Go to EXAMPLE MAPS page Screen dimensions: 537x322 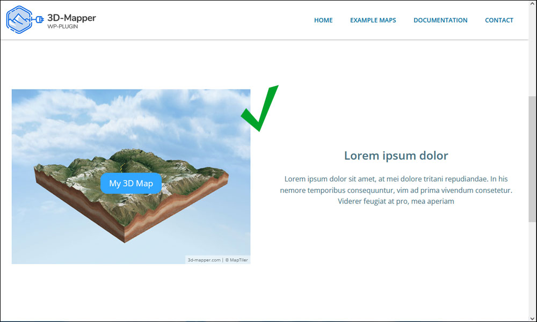tap(373, 20)
